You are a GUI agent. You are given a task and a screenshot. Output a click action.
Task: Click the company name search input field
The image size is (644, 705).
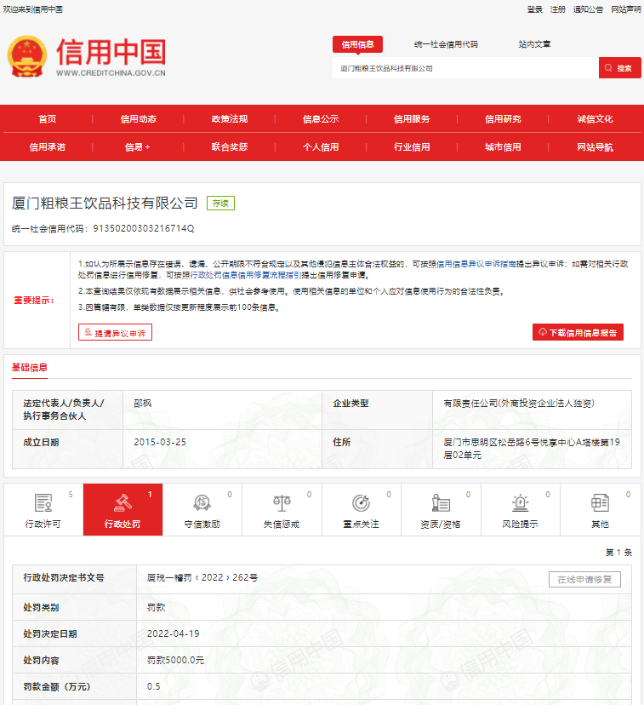(x=465, y=68)
